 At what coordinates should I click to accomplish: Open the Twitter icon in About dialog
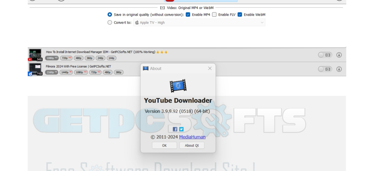coord(181,129)
